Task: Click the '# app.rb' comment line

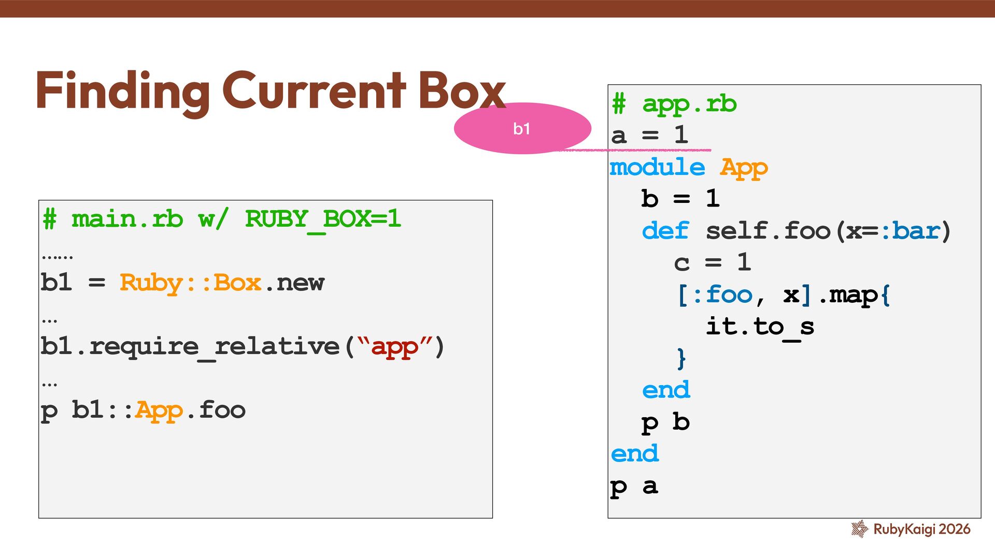Action: click(673, 104)
